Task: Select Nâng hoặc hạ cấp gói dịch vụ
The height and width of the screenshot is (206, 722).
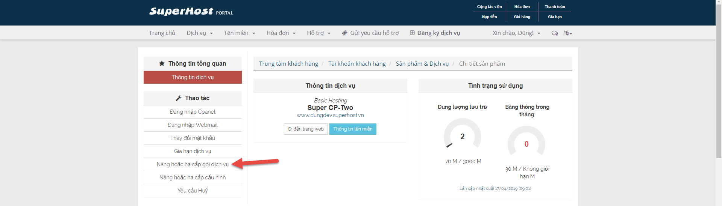Action: point(193,164)
